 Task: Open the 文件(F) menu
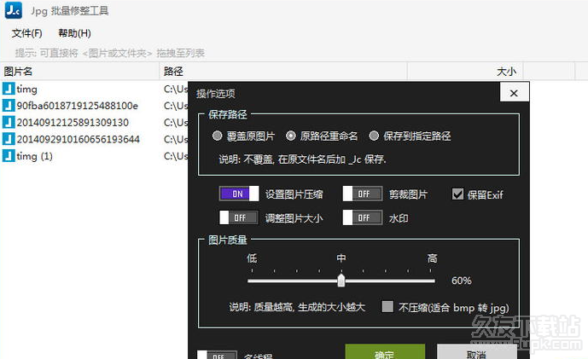[26, 33]
